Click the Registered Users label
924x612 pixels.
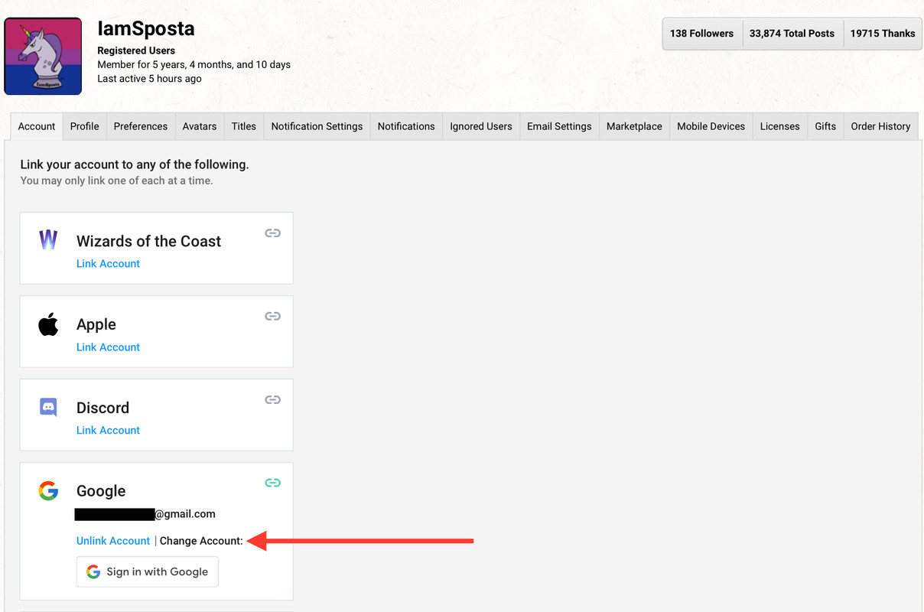coord(136,50)
